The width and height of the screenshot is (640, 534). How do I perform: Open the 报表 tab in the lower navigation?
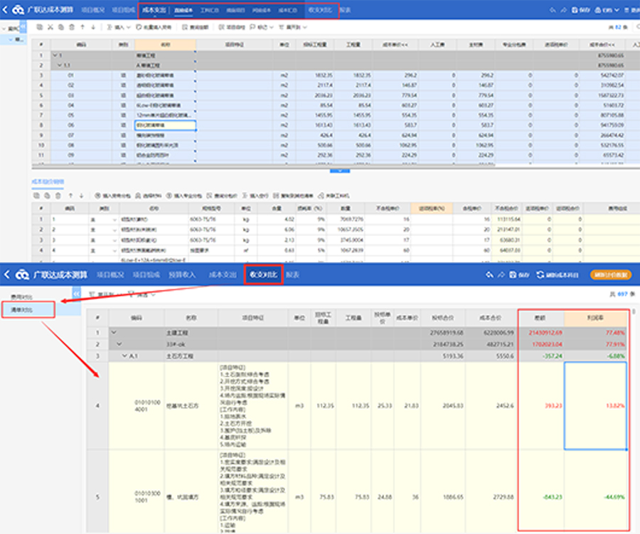coord(293,274)
